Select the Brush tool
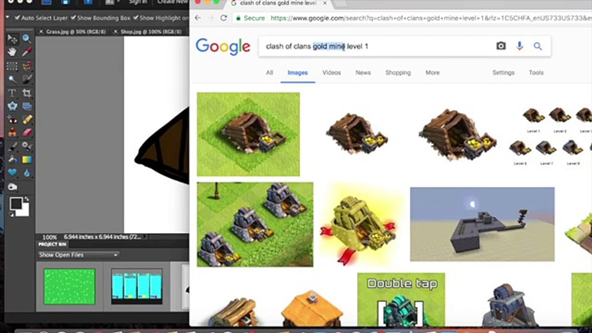This screenshot has width=592, height=333. pos(12,147)
